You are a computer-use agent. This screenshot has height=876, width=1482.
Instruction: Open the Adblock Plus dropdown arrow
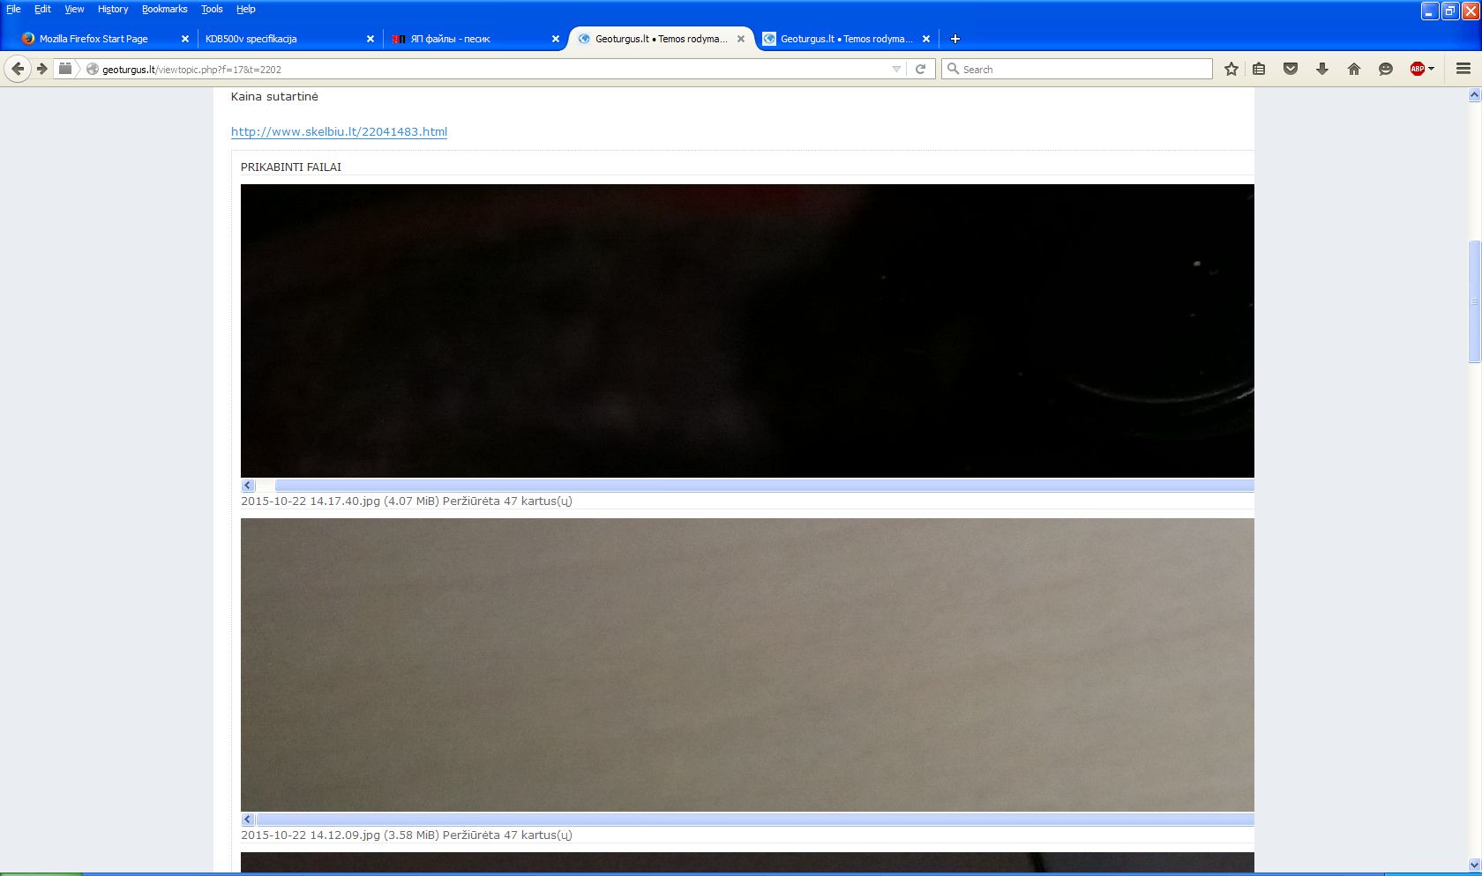pyautogui.click(x=1431, y=69)
